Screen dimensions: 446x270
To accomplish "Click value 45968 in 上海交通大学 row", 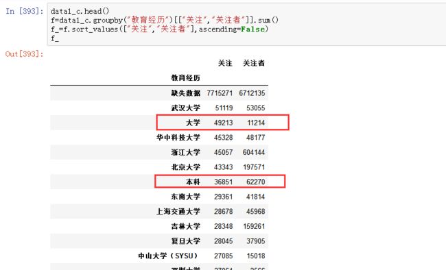I will click(256, 212).
